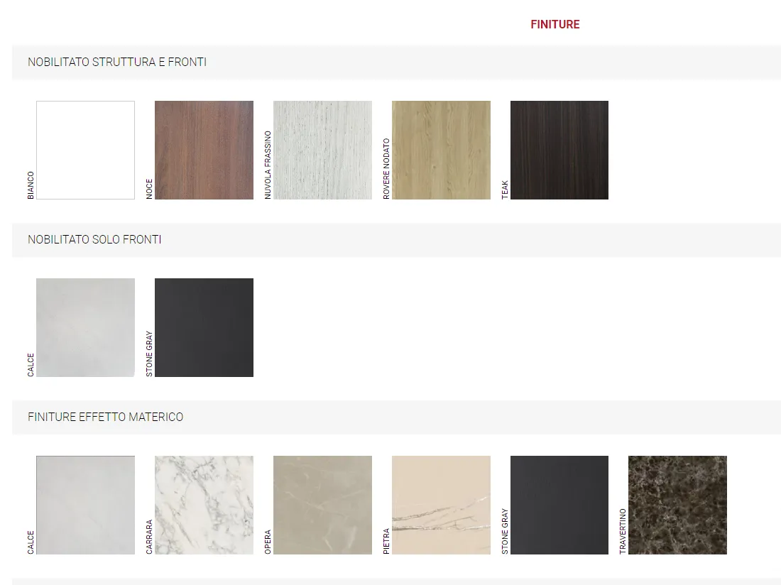Click the 'OPERA' vertical label
781x585 pixels.
(268, 542)
